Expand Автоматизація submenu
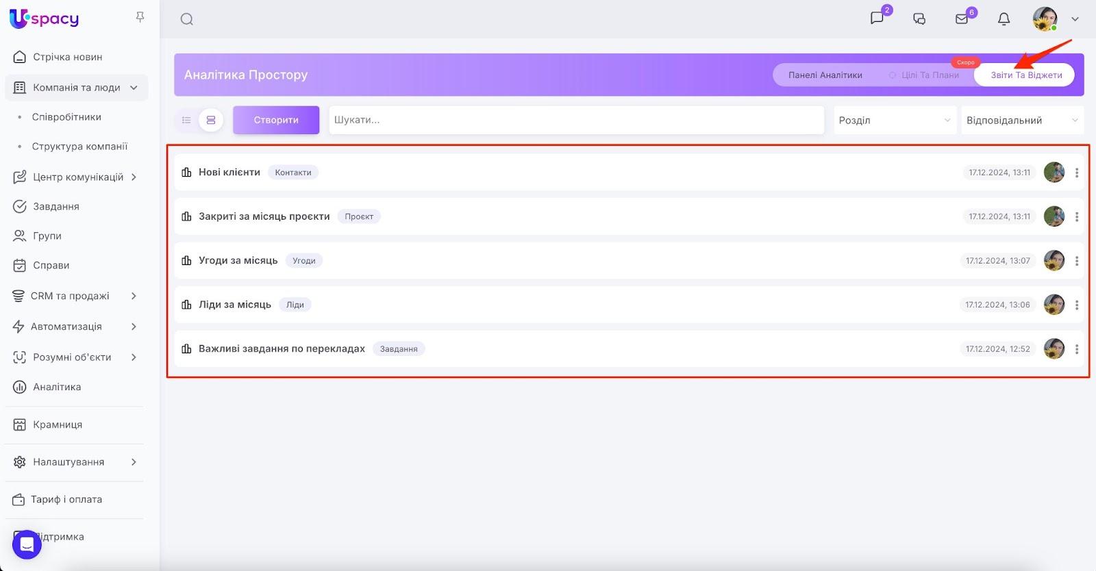 [134, 327]
